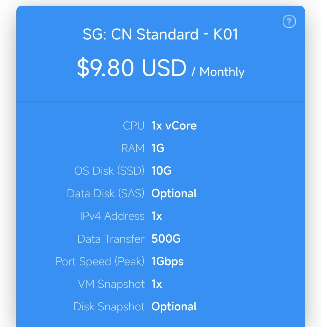
Task: Click Optional next to Disk Snapshot
Action: tap(174, 307)
